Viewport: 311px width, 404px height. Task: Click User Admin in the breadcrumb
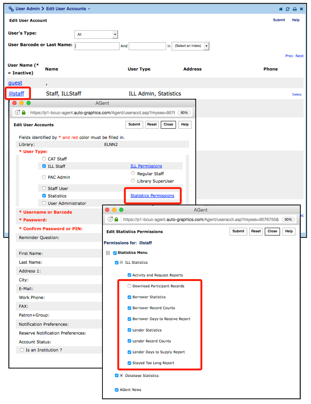coord(28,9)
